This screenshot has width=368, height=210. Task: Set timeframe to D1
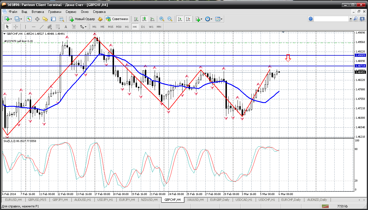coord(143,27)
